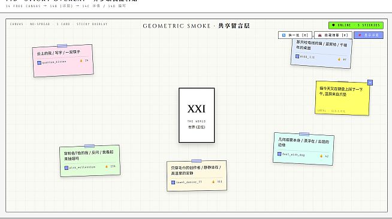
Task: Click the tape strip on the cream sticky
Action: pyautogui.click(x=197, y=161)
